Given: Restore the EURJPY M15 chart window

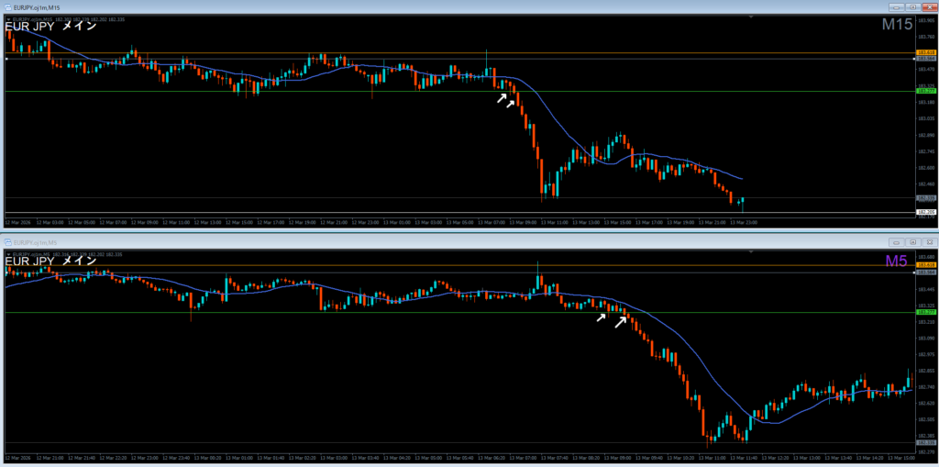Looking at the screenshot, I should pyautogui.click(x=912, y=7).
